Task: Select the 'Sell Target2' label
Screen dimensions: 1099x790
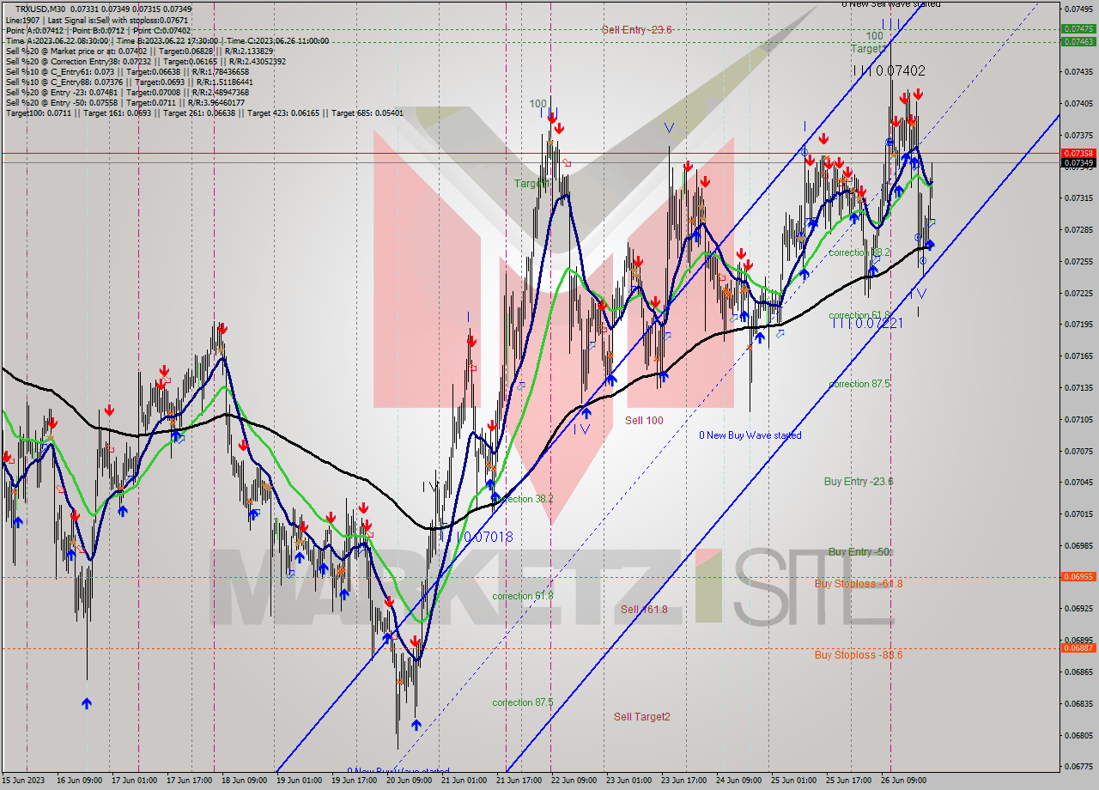Action: 642,716
